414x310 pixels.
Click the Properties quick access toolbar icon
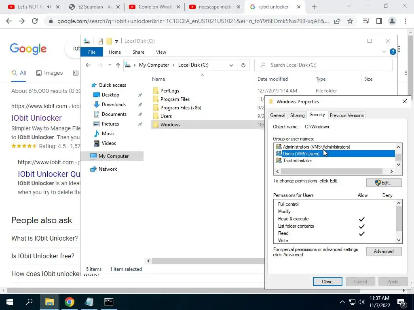point(100,41)
